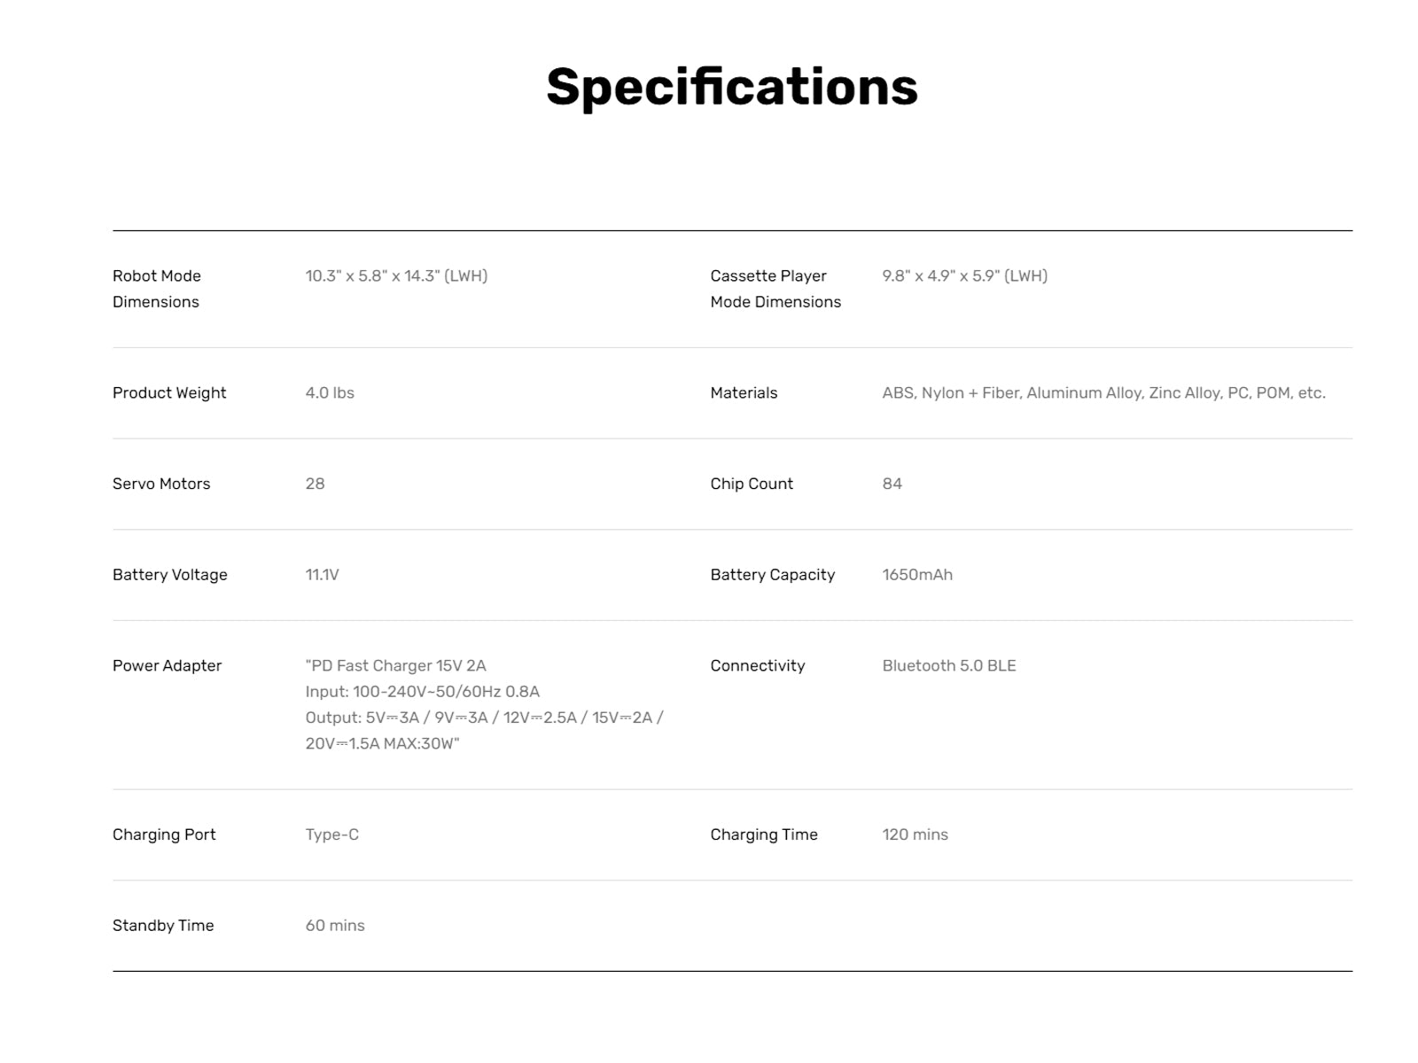Click the Servo Motors label

click(161, 484)
